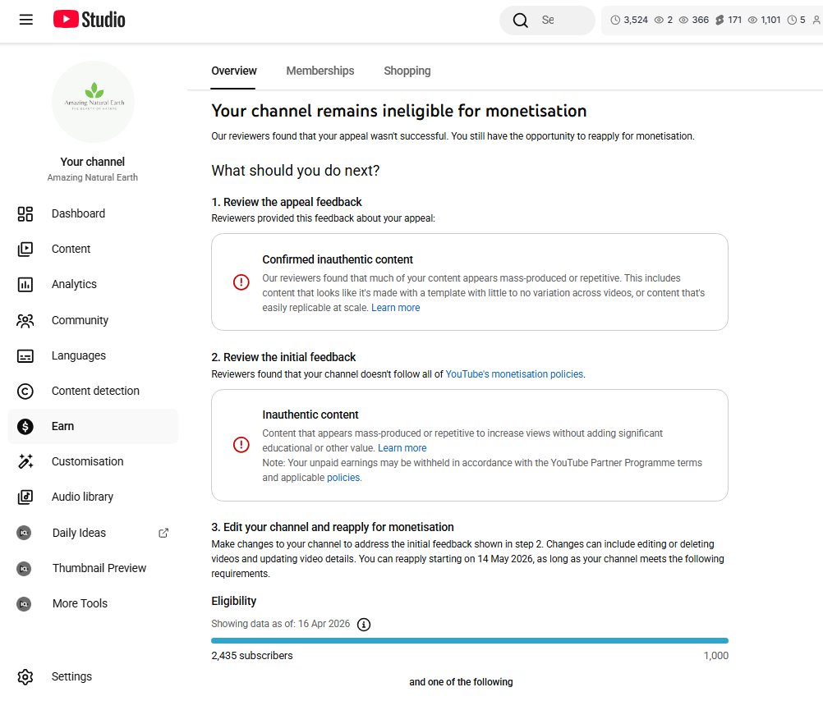Click the '1,000' subscriber threshold value

pos(716,656)
